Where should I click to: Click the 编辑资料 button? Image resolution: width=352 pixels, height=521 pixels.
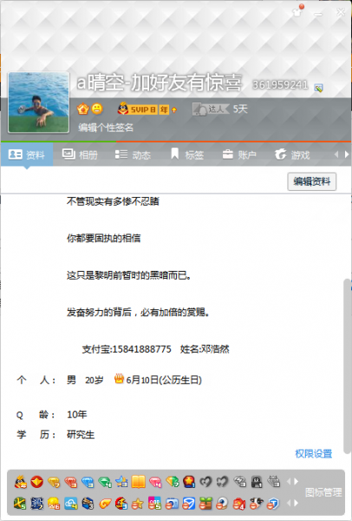(x=311, y=181)
